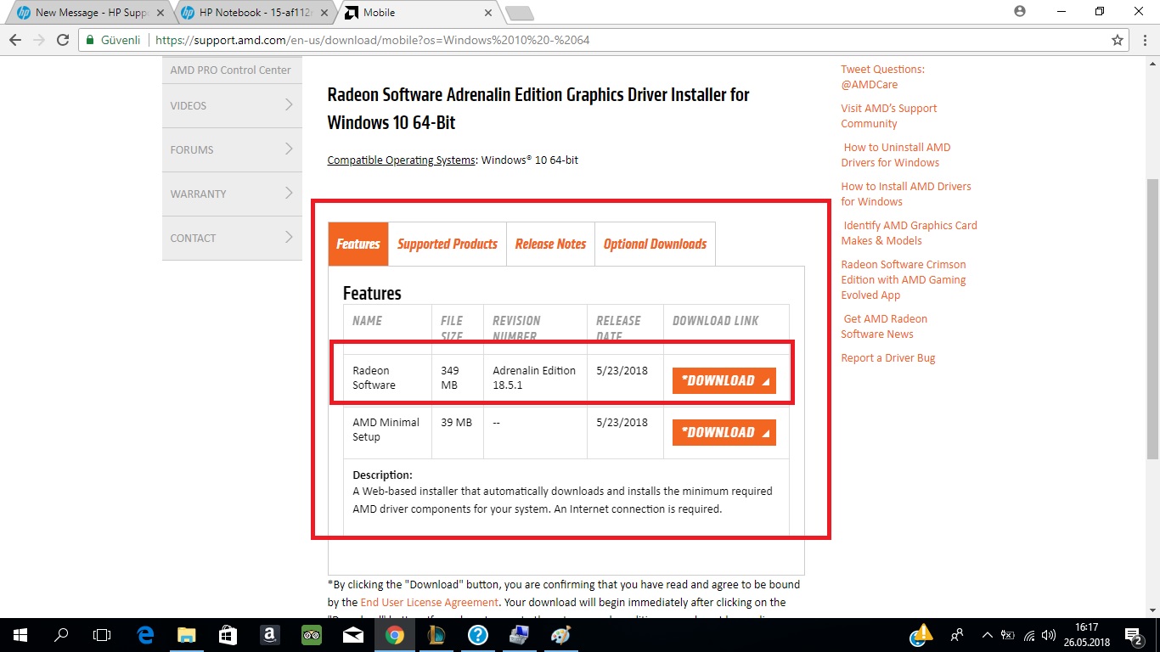
Task: Click the browser address bar URL
Action: [372, 40]
